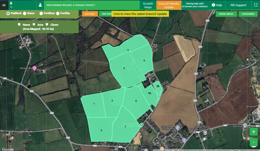Zoom out with the minus button
This screenshot has width=260, height=151.
click(x=254, y=142)
